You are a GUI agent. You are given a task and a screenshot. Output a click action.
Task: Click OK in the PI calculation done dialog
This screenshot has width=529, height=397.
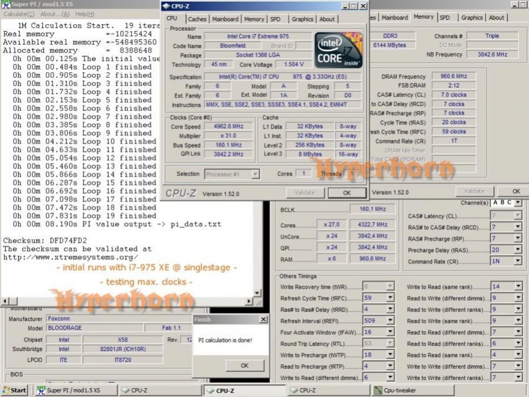click(245, 365)
